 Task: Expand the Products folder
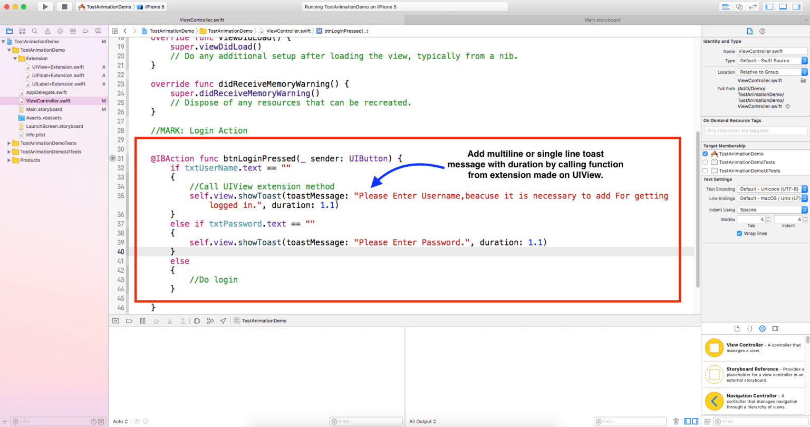(x=9, y=160)
